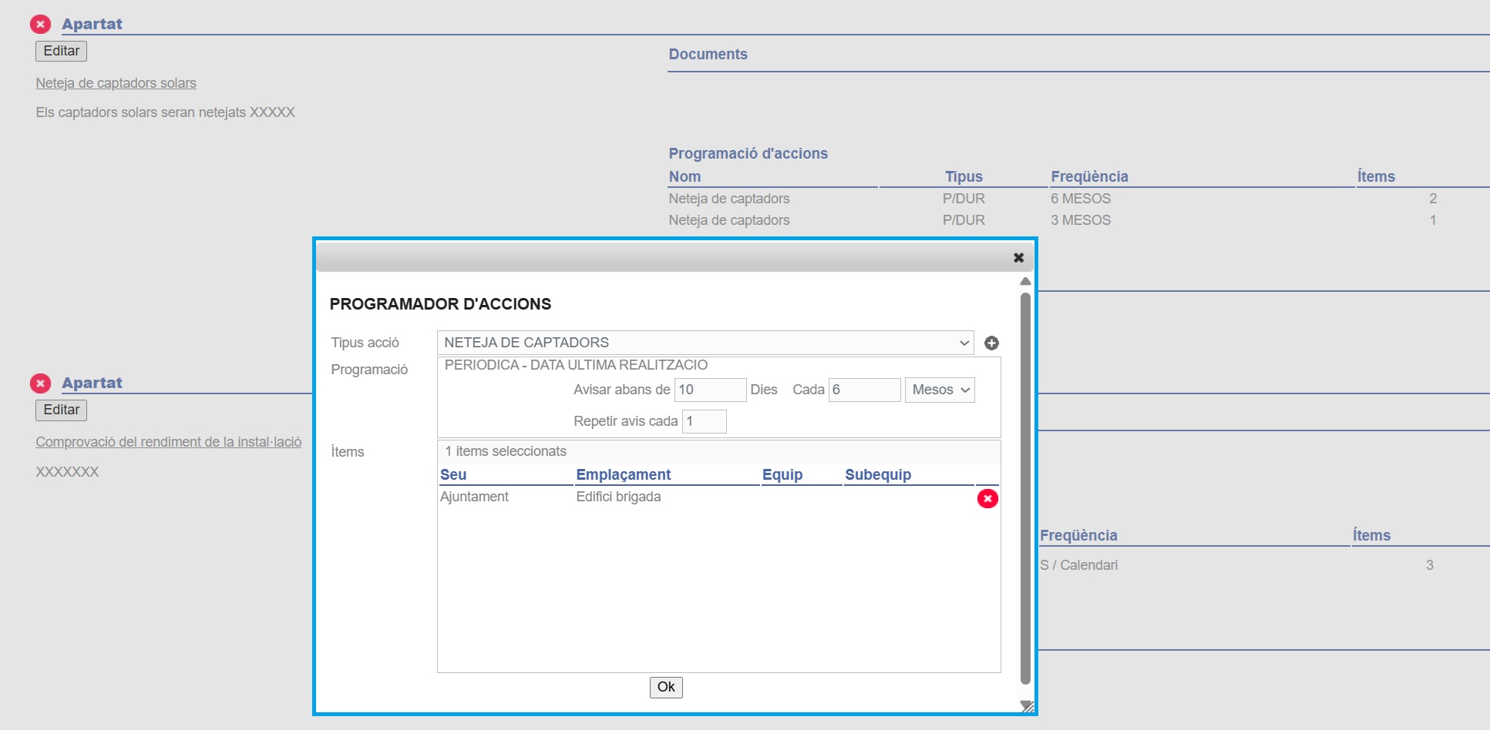Click the Neteja de captadors row with 3 MESOS

tap(1078, 220)
